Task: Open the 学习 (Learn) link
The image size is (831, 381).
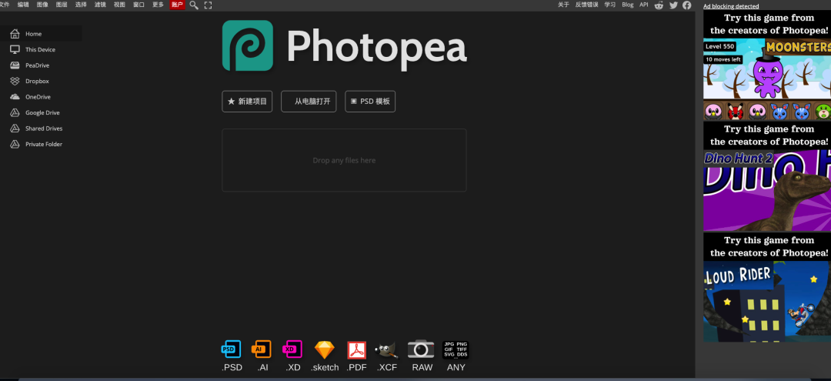Action: tap(610, 5)
